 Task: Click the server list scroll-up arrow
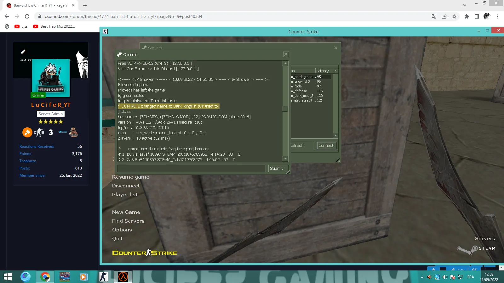[335, 71]
